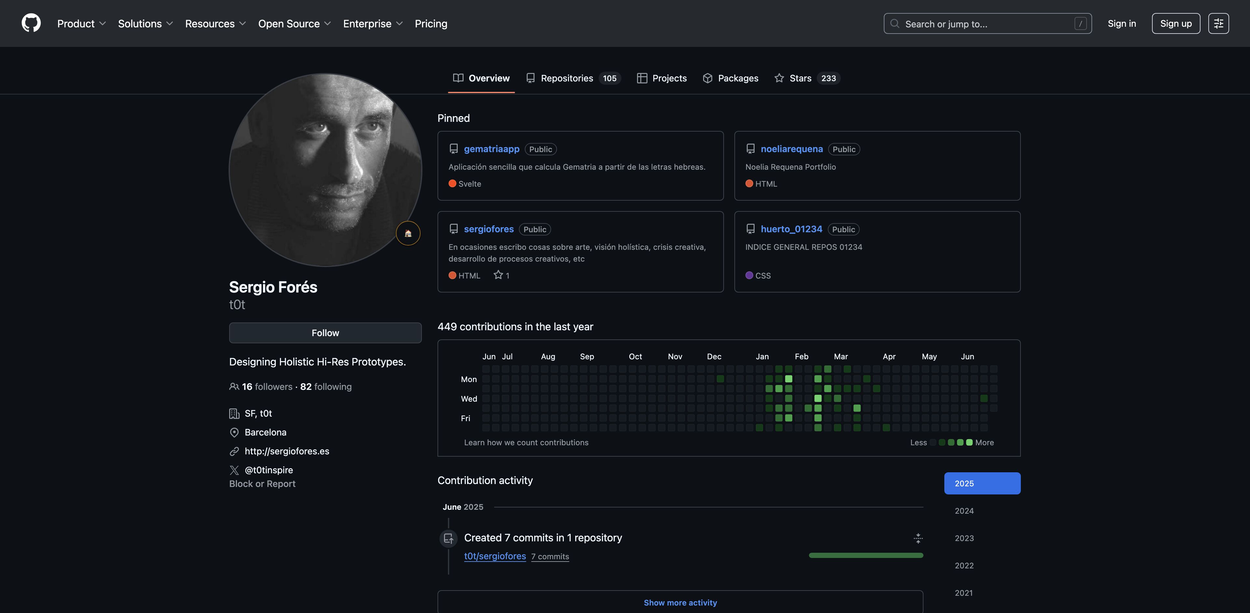Click HTML color dot on noeliarequena

click(749, 183)
